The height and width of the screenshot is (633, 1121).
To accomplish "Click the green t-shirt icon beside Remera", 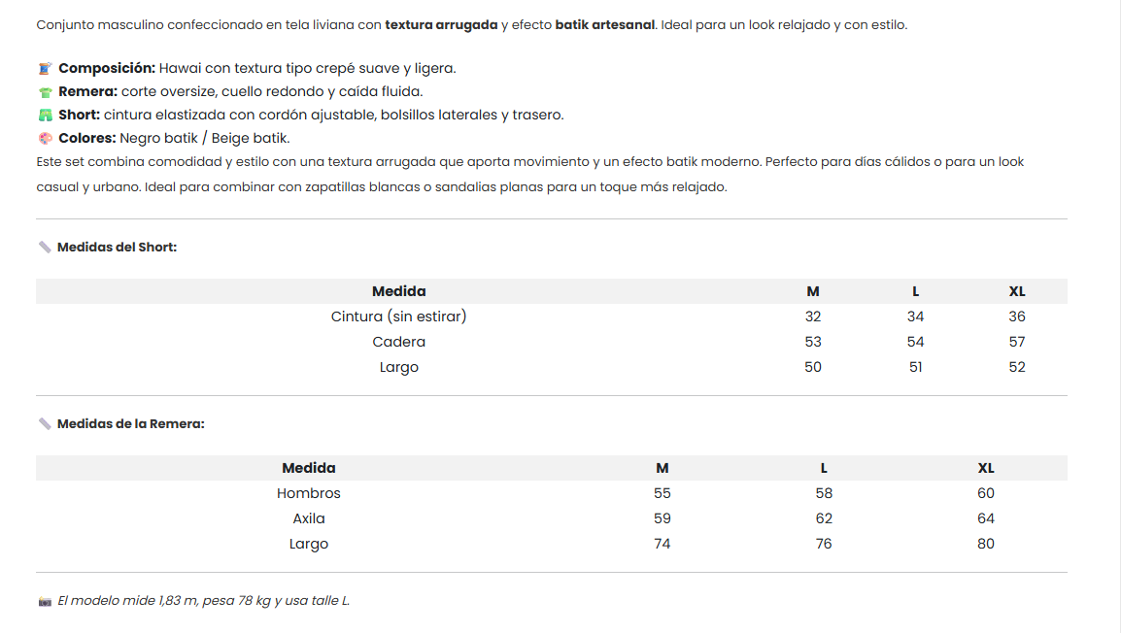I will [45, 92].
